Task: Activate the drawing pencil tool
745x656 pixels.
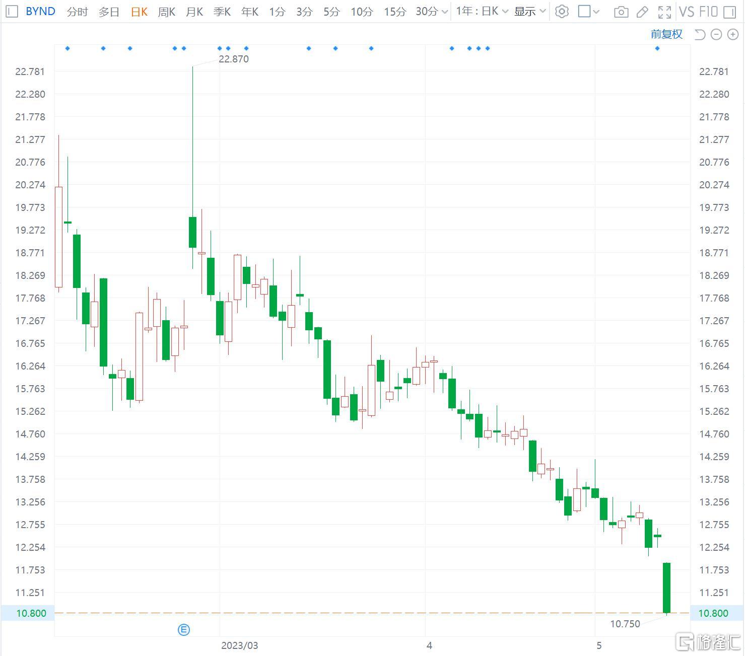Action: tap(642, 12)
